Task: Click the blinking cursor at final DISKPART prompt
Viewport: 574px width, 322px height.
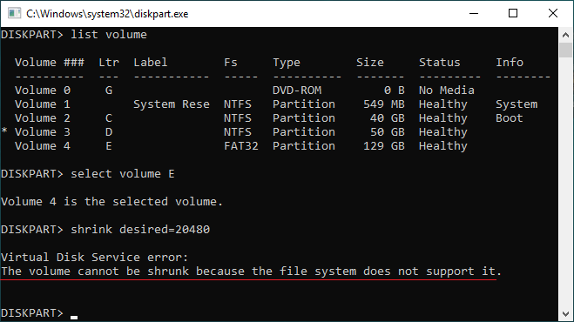Action: [74, 318]
